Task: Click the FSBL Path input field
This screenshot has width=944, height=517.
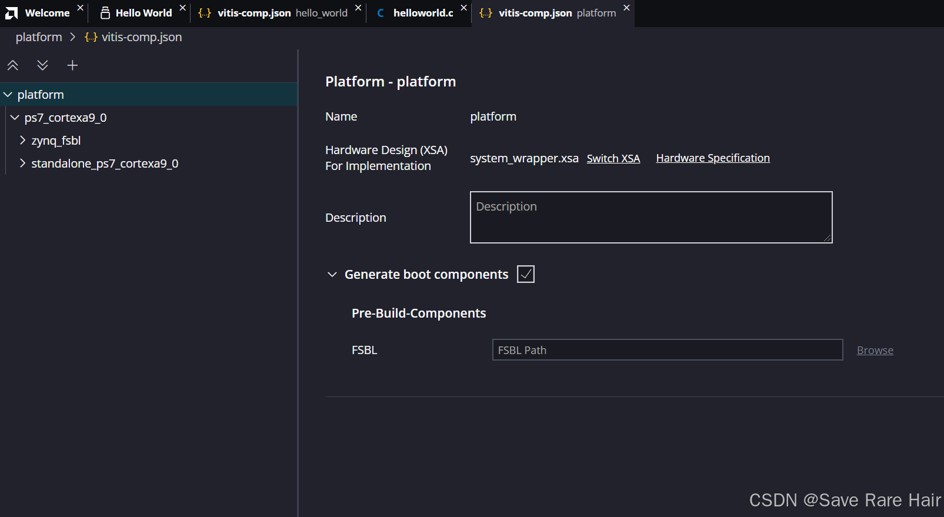Action: click(668, 350)
